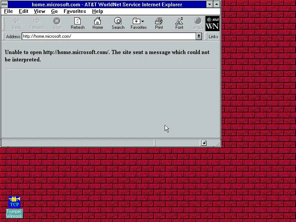Click the error message text
Screen dimensions: 296x222
(x=107, y=56)
